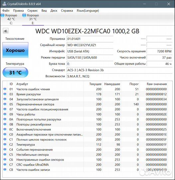Image resolution: width=175 pixels, height=180 pixels.
Task: Click status dot for attribute C2 temperature
Action: coord(5,144)
